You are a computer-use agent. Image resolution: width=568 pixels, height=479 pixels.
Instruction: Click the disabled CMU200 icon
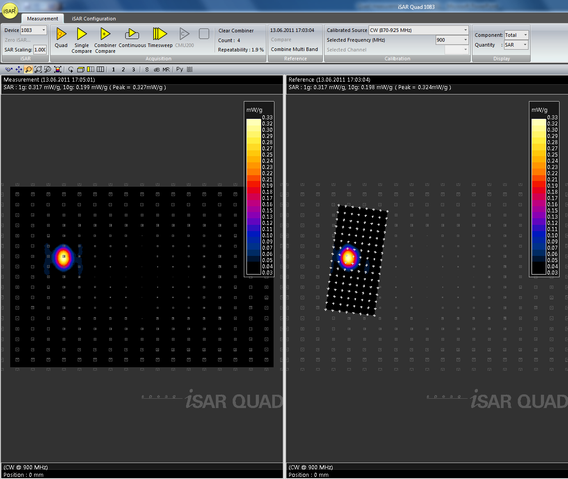click(184, 34)
